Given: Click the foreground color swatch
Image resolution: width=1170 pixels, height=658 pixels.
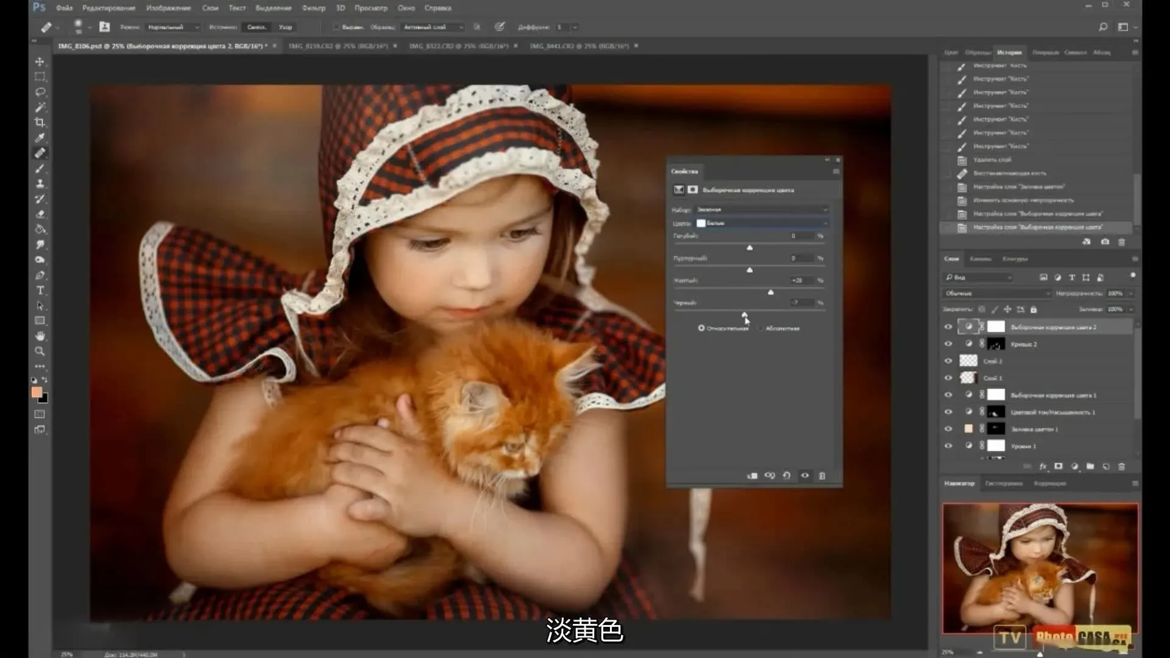Looking at the screenshot, I should coord(37,392).
